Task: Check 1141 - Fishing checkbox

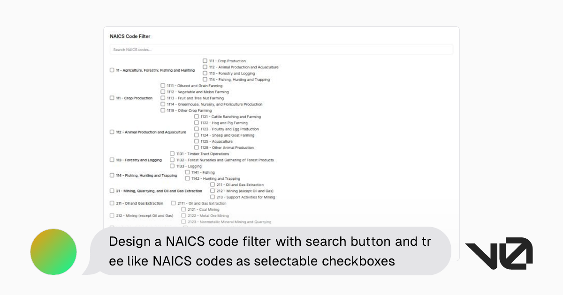Action: coord(187,172)
